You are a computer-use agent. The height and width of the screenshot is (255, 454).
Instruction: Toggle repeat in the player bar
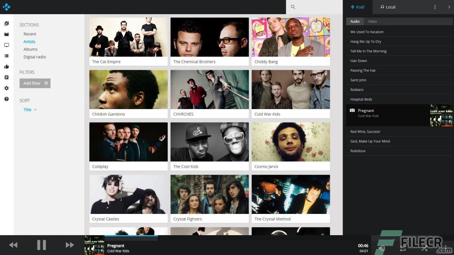403,248
